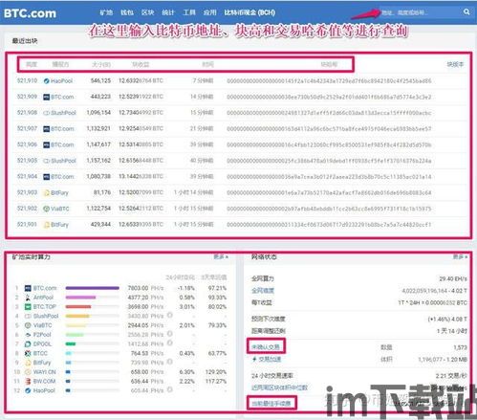Click BW.COM icon in hashrate ranking
This screenshot has height=420, width=477.
click(x=28, y=381)
